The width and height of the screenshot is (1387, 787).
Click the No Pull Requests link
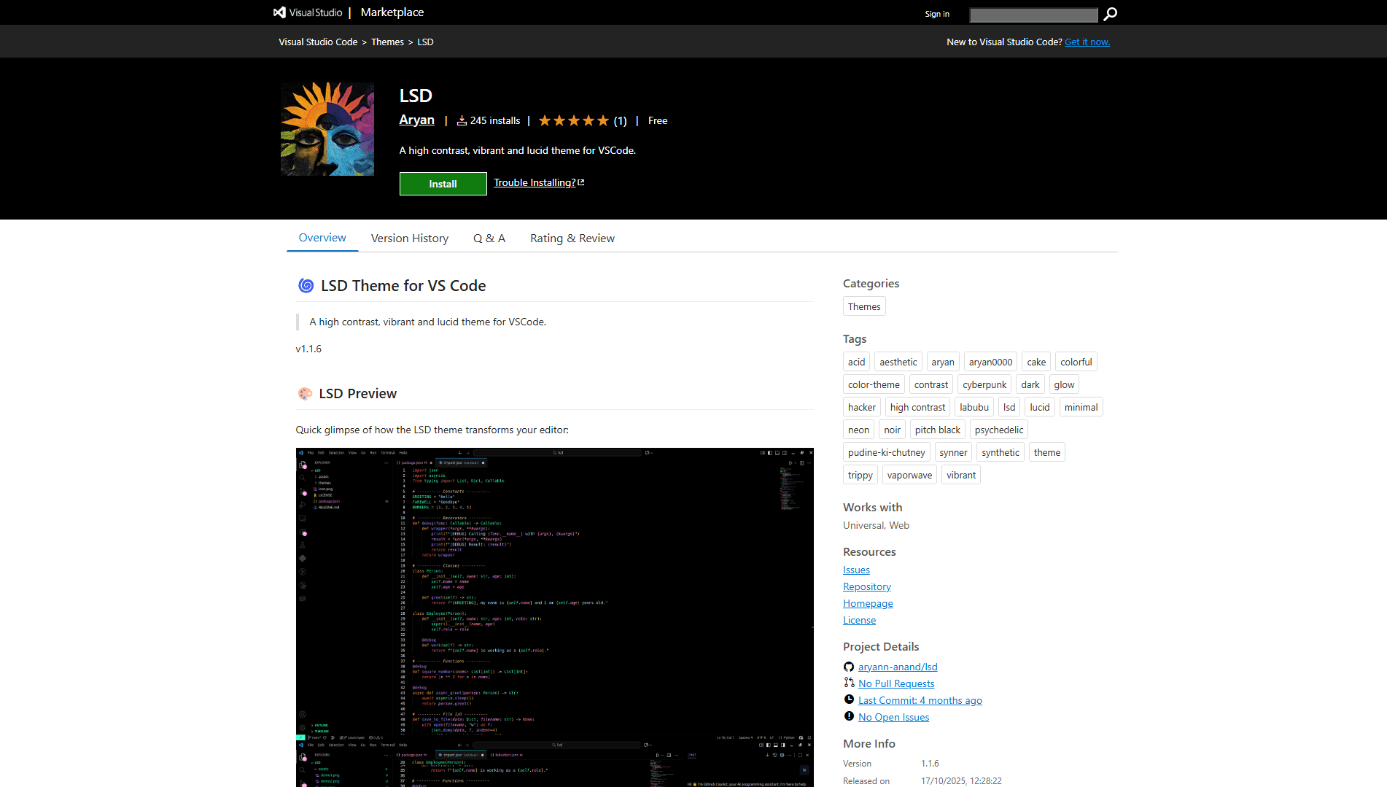(896, 683)
